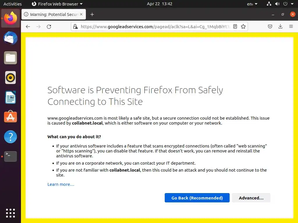Open Ubuntu Software from the dock
The width and height of the screenshot is (298, 223).
point(10,117)
